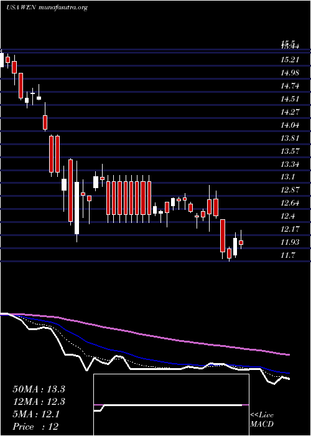
Task: Select the 11.93 price axis label
Action: point(290,242)
